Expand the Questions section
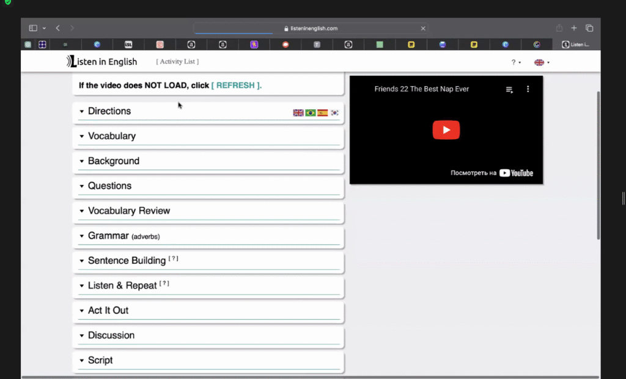This screenshot has width=626, height=379. tap(208, 186)
